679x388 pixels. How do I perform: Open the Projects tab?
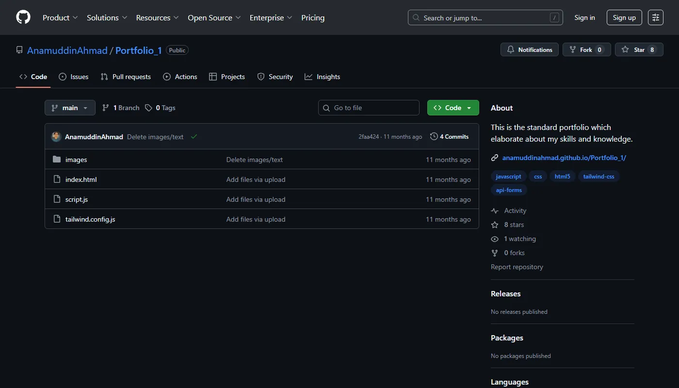(226, 77)
